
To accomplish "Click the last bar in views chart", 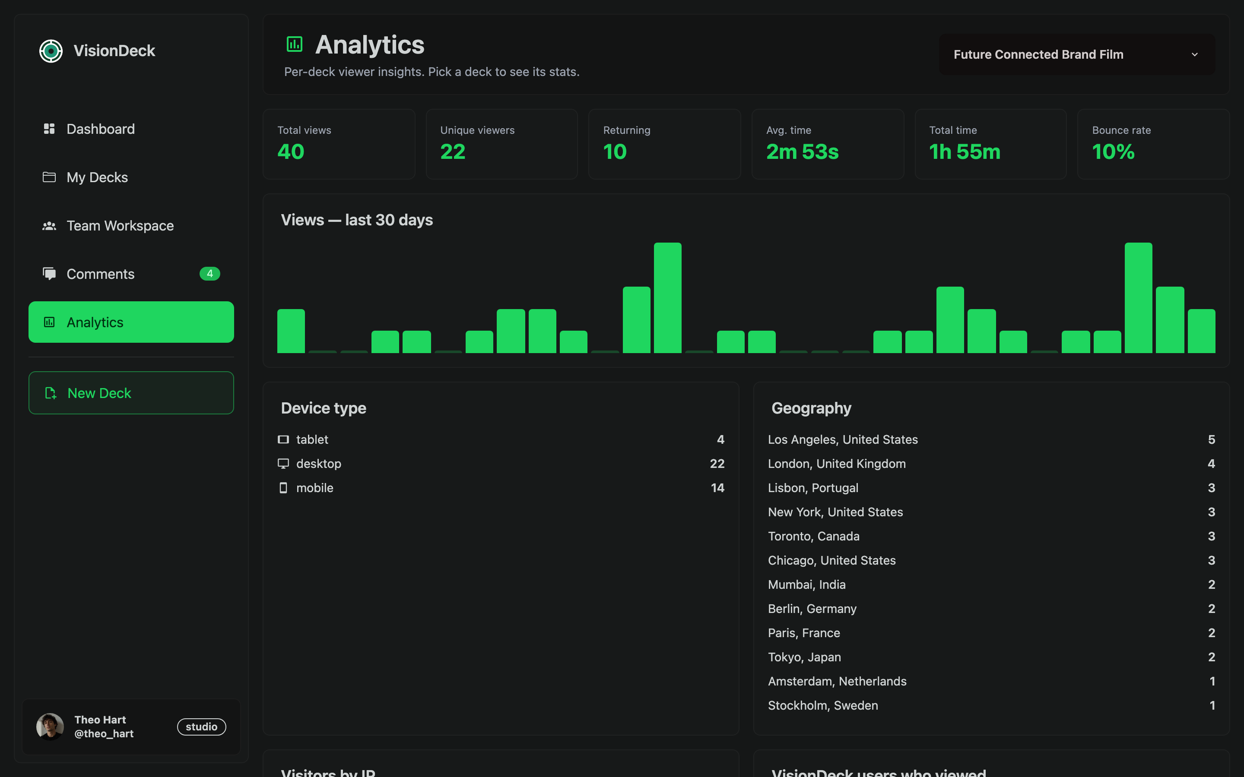I will (x=1201, y=331).
